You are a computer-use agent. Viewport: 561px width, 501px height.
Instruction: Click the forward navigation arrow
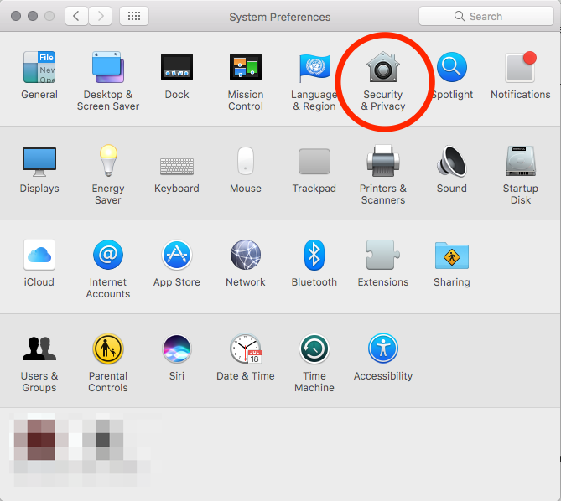(101, 16)
